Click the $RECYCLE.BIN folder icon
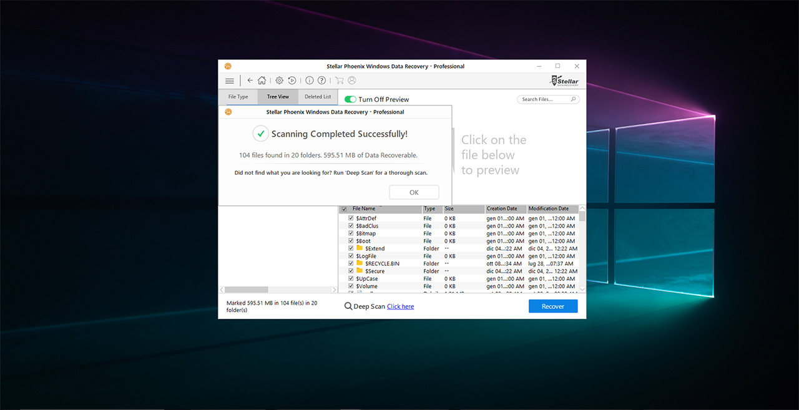Image resolution: width=799 pixels, height=410 pixels. pos(360,263)
